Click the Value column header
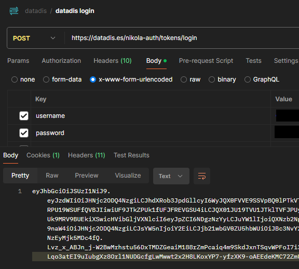 (x=283, y=99)
